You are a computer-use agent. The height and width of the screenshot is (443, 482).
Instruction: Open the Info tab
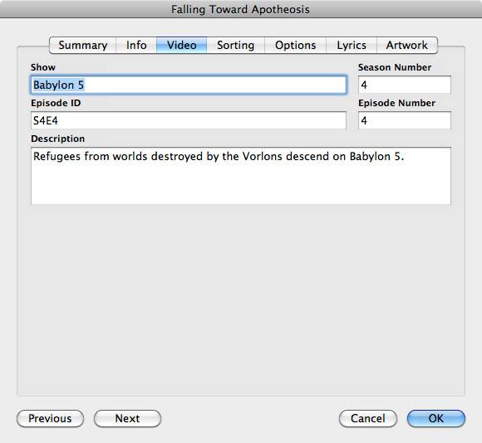pyautogui.click(x=136, y=45)
